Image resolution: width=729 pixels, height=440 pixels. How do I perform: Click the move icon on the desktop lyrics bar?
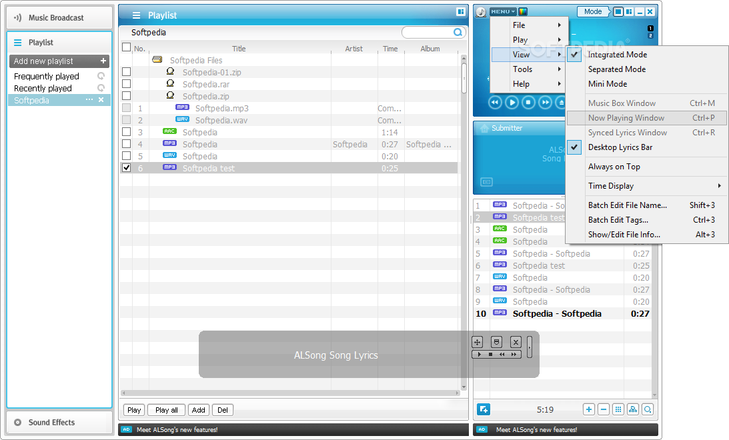(477, 343)
